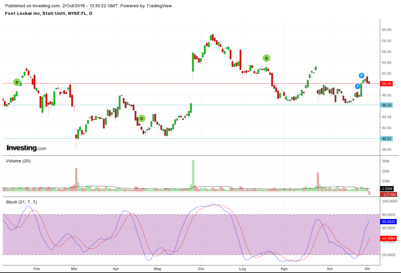This screenshot has width=401, height=273.
Task: Select the red 50.08 current price label
Action: (x=387, y=84)
